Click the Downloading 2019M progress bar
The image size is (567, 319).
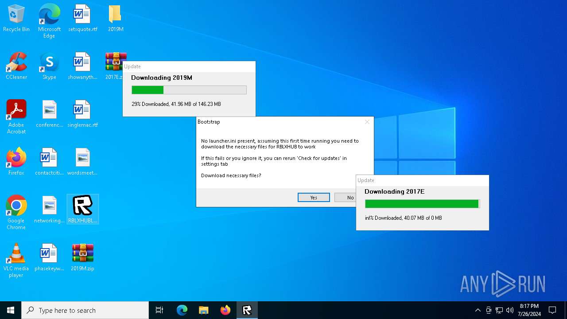[x=189, y=90]
